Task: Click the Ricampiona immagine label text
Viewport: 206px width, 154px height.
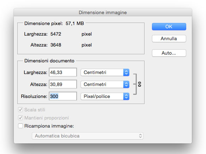Action: pos(49,126)
